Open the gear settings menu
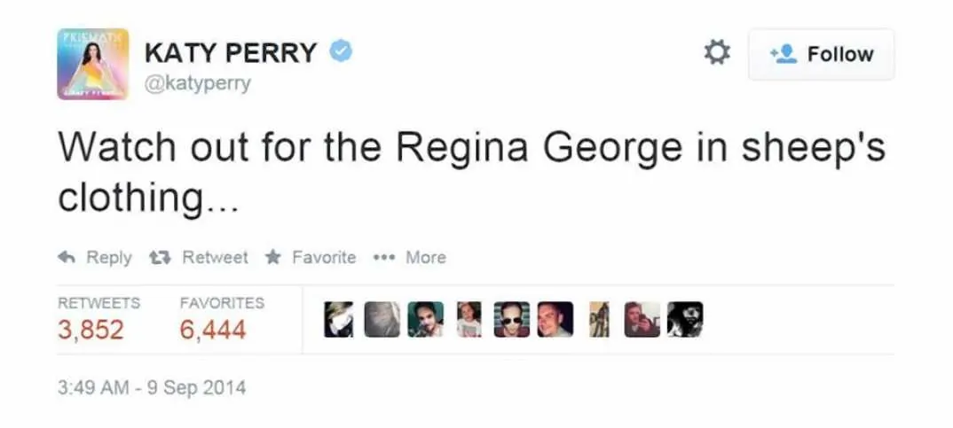Image resolution: width=953 pixels, height=428 pixels. coord(717,53)
